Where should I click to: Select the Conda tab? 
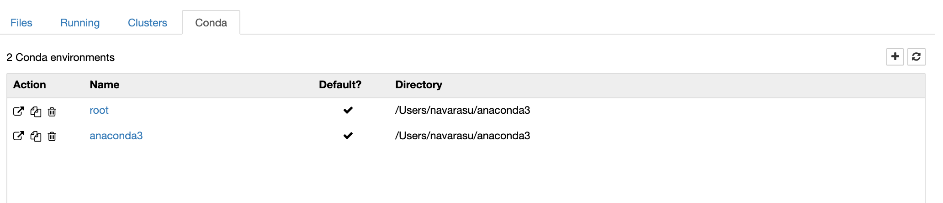click(x=211, y=23)
